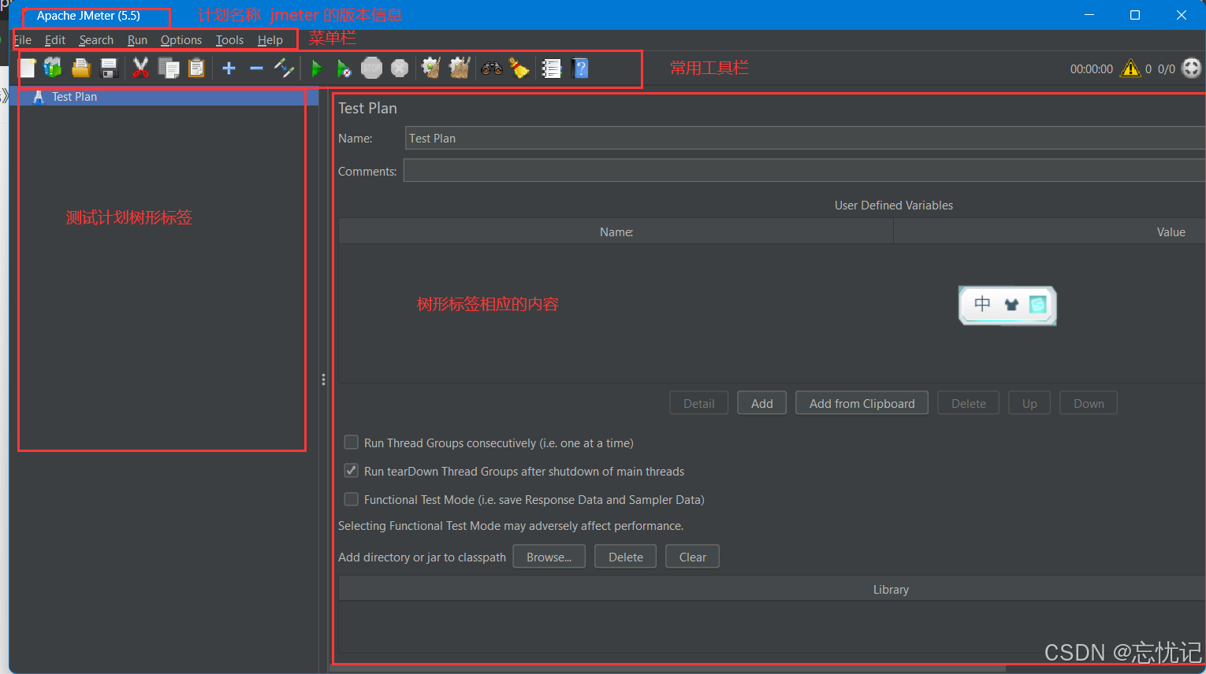Open the Templates icon in toolbar

[x=53, y=69]
